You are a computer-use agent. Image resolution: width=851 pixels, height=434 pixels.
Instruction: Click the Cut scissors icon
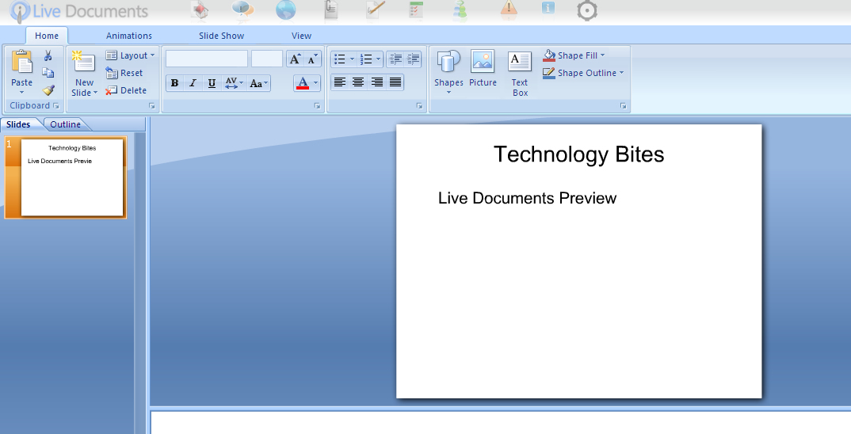[48, 55]
